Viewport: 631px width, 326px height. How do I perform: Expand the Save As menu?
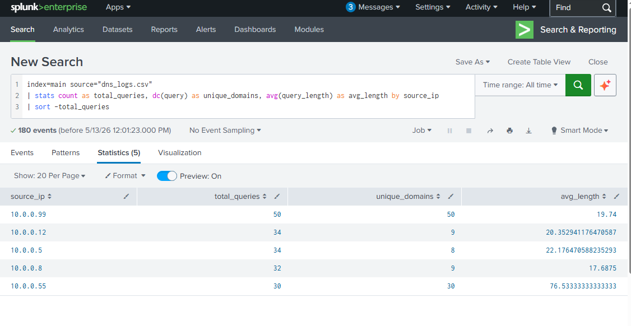[x=472, y=62]
